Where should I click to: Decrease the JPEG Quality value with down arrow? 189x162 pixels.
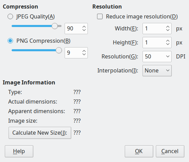(84, 30)
